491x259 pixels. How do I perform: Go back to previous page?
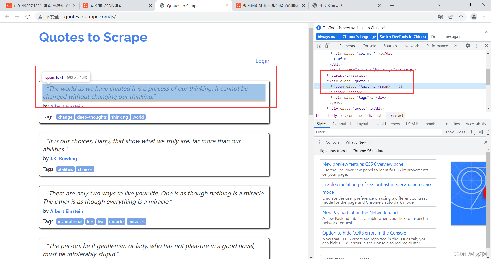[x=7, y=17]
